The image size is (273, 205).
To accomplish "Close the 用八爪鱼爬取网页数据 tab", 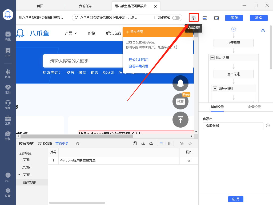I will (155, 6).
